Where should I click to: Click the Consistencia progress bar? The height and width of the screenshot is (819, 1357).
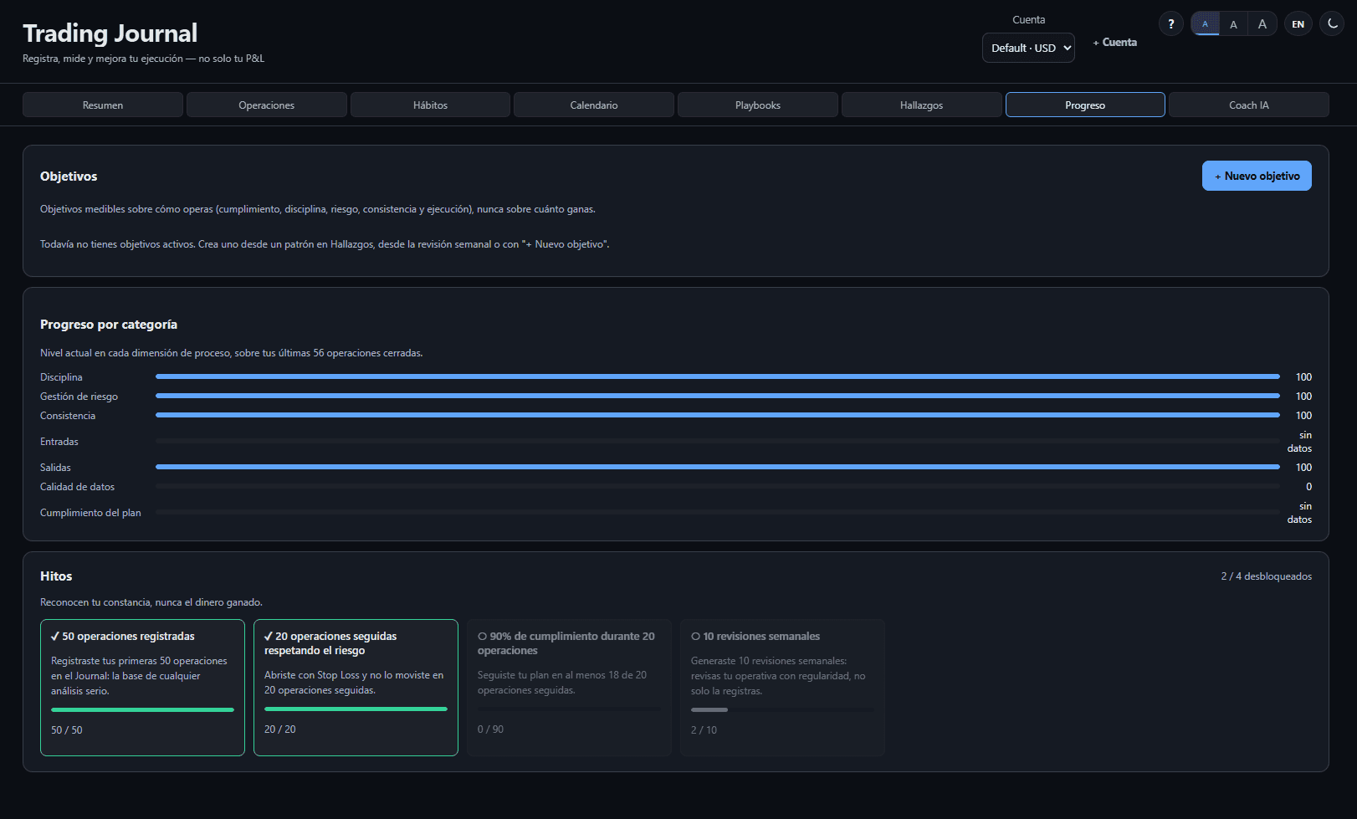(x=718, y=415)
